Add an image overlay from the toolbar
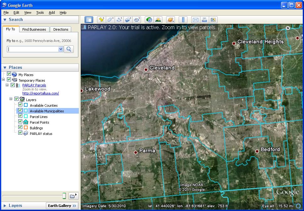 [128, 20]
